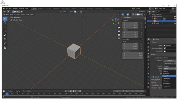Select the Measure ruler tool

coord(5,47)
